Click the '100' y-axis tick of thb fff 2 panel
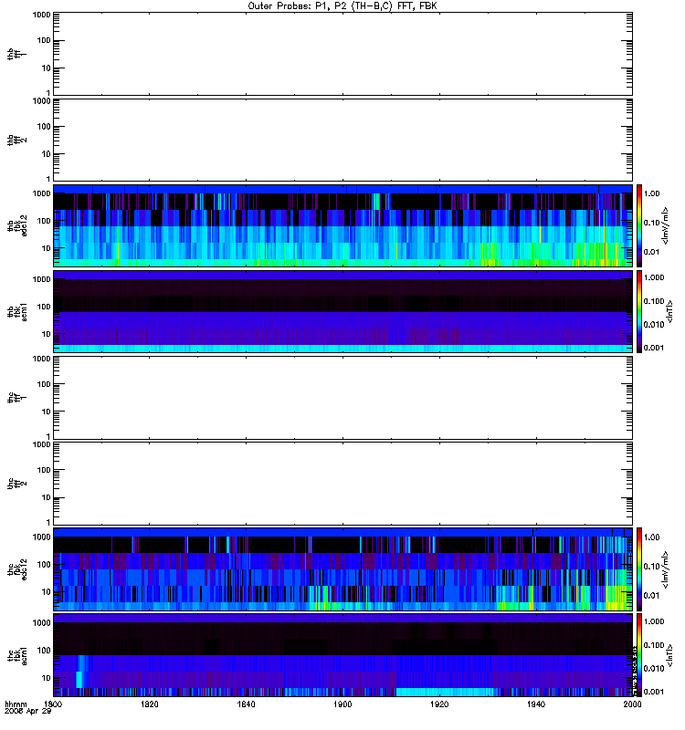This screenshot has width=685, height=730. click(44, 127)
